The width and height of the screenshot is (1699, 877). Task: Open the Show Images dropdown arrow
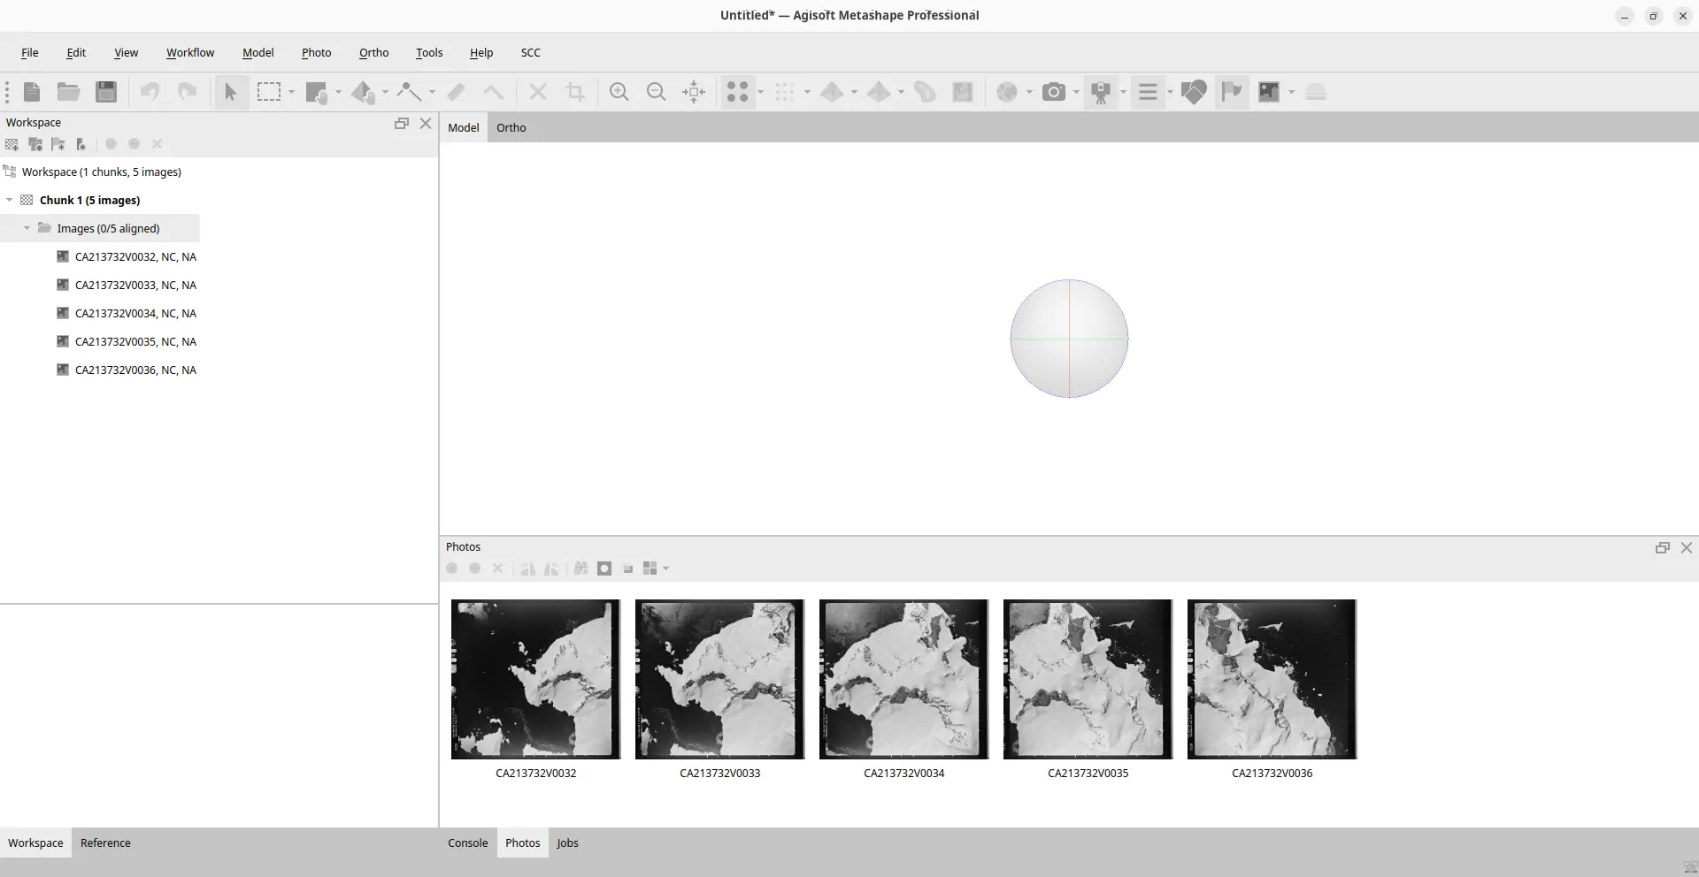1291,92
